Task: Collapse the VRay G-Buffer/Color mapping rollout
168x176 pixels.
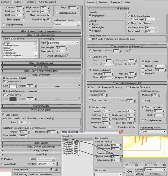Action: [x=41, y=35]
